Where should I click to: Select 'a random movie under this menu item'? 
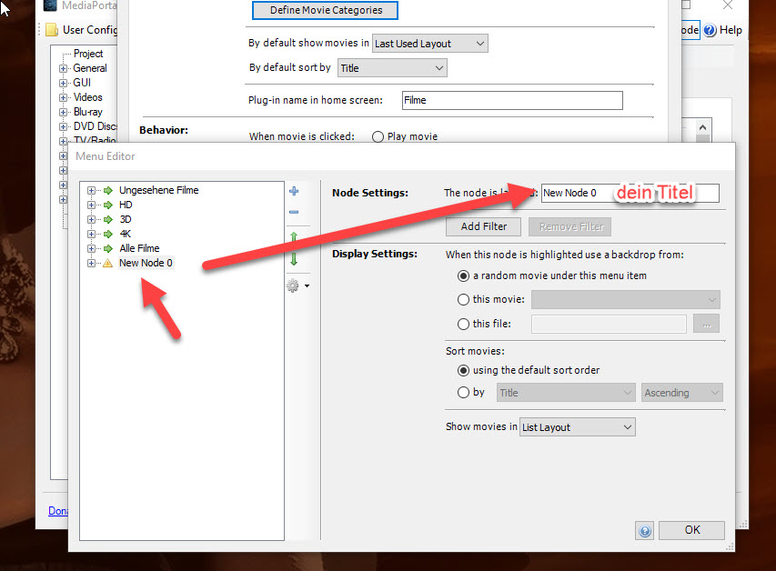point(464,275)
